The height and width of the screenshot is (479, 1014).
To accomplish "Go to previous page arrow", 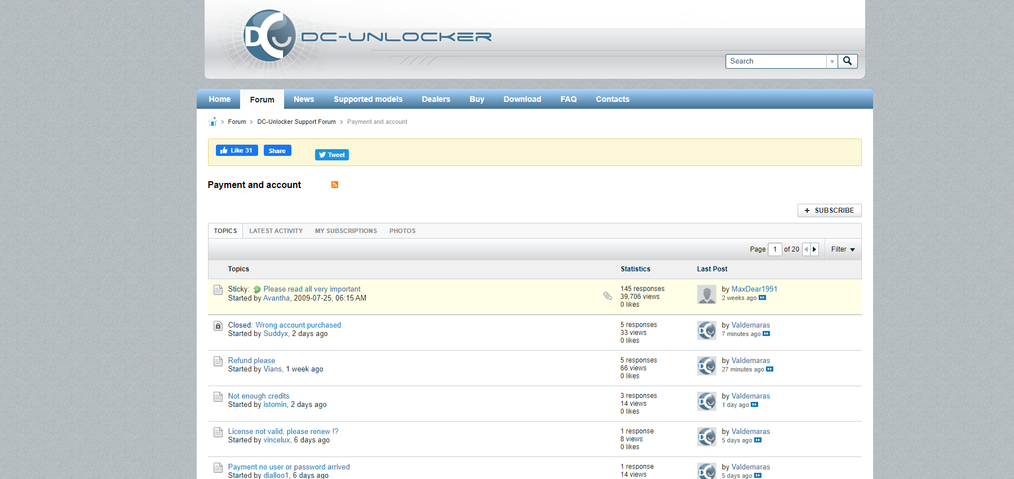I will point(806,249).
